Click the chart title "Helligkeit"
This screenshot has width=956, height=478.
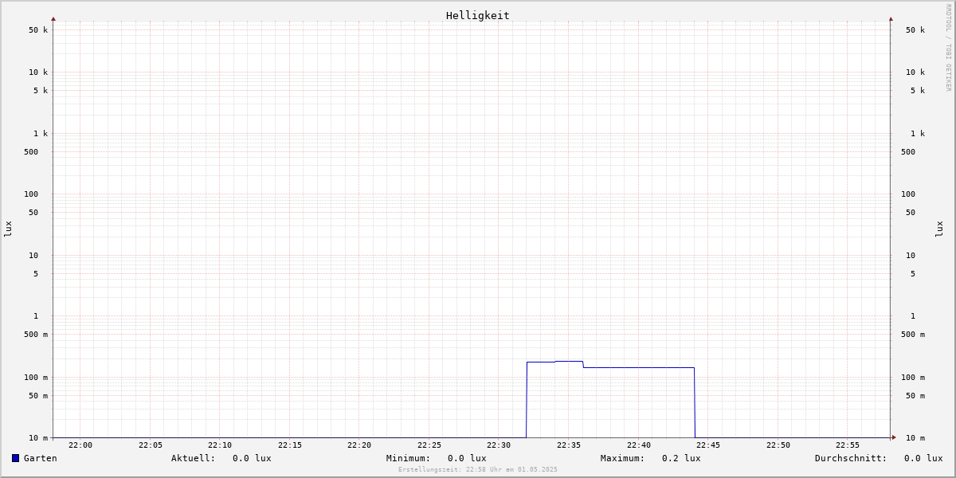click(x=478, y=15)
